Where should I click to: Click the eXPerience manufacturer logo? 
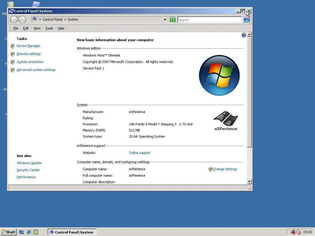tap(226, 121)
